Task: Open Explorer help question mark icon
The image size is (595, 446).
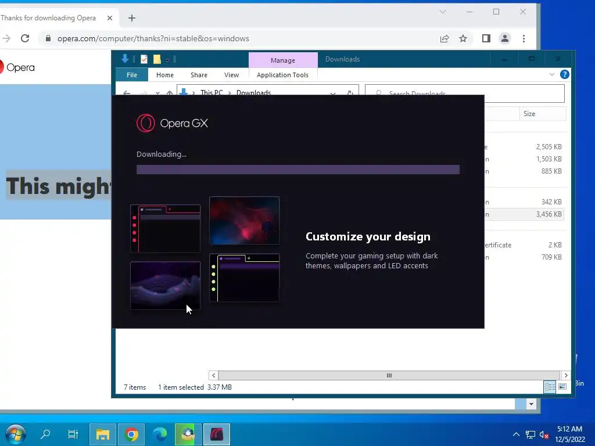Action: click(x=564, y=74)
